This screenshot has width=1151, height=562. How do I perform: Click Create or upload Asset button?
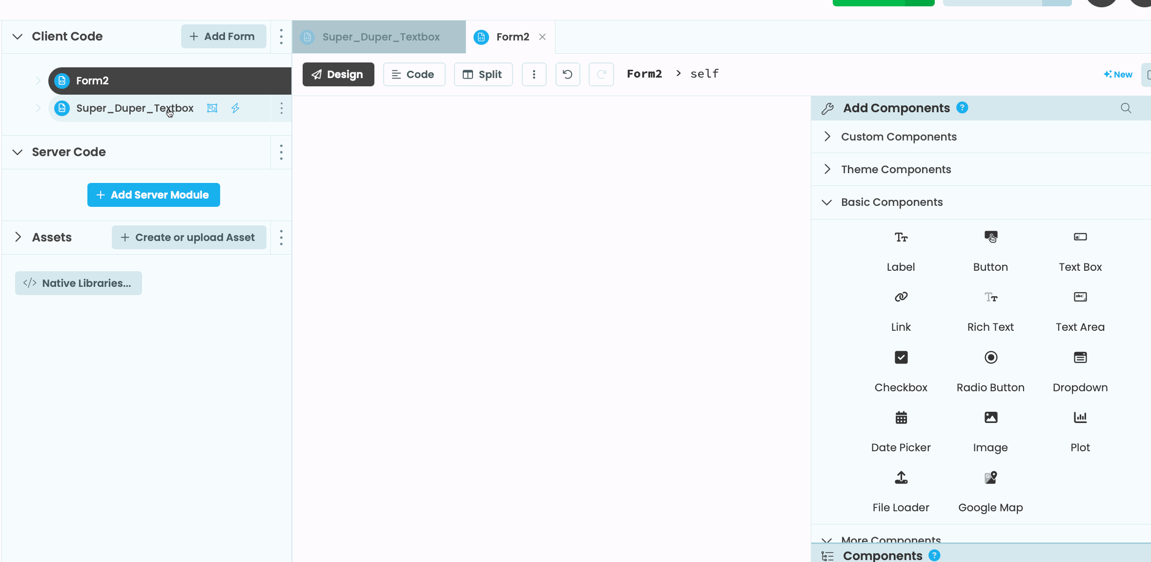[x=189, y=238]
